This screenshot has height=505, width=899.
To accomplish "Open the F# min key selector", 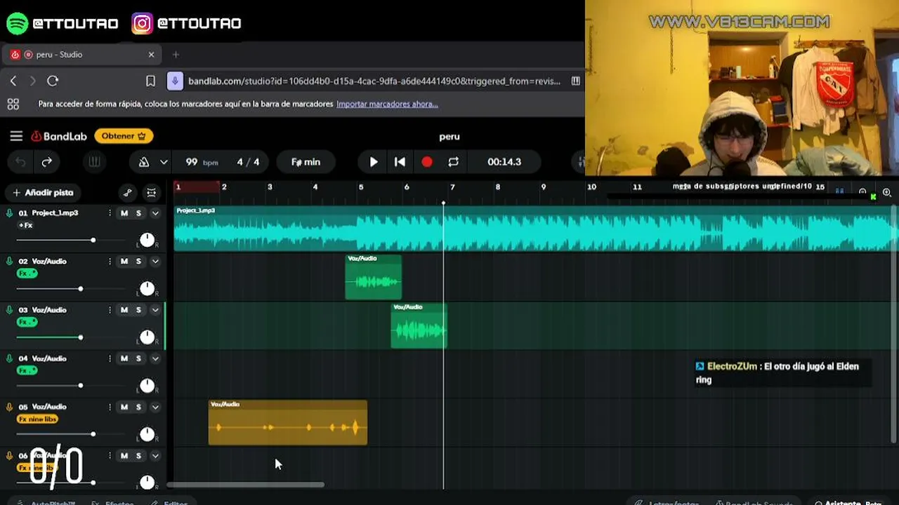I will [x=306, y=162].
